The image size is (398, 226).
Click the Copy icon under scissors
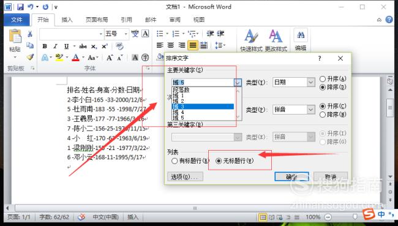coord(30,45)
